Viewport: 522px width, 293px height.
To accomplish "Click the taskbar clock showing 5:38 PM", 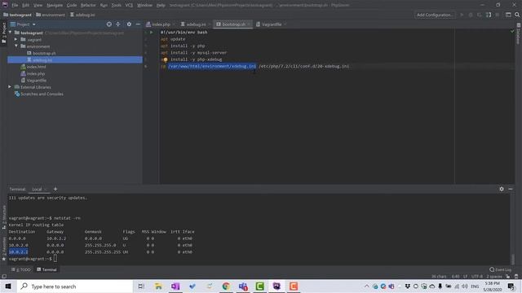I will pyautogui.click(x=493, y=286).
